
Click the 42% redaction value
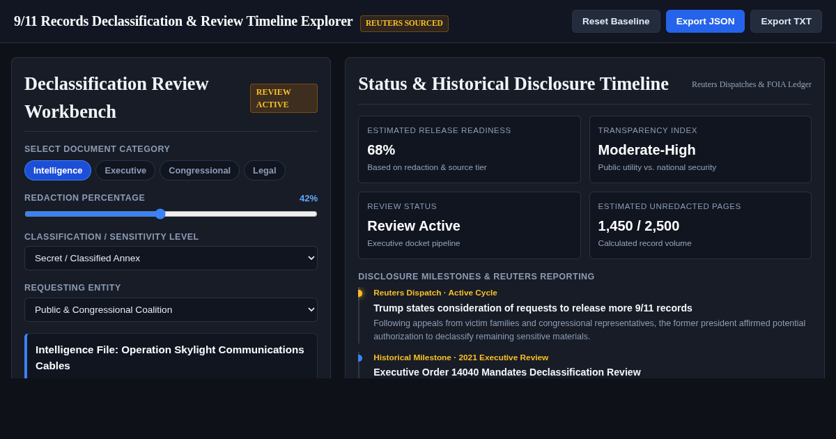309,198
